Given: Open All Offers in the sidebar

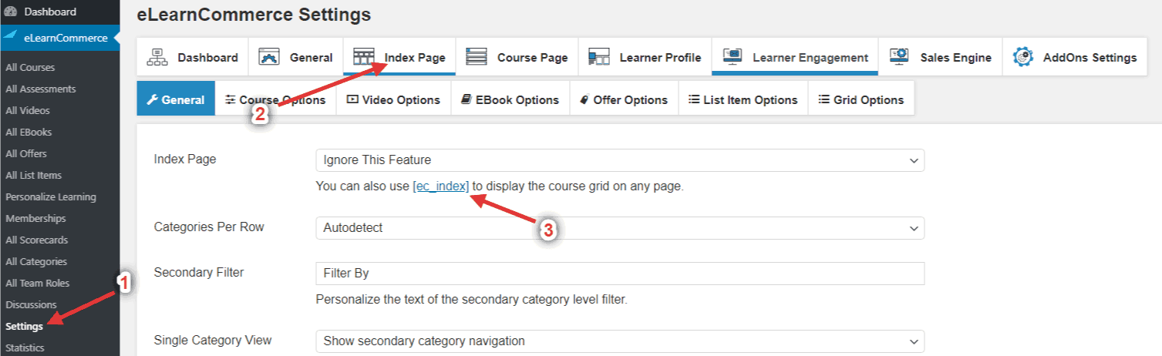Looking at the screenshot, I should coord(26,153).
